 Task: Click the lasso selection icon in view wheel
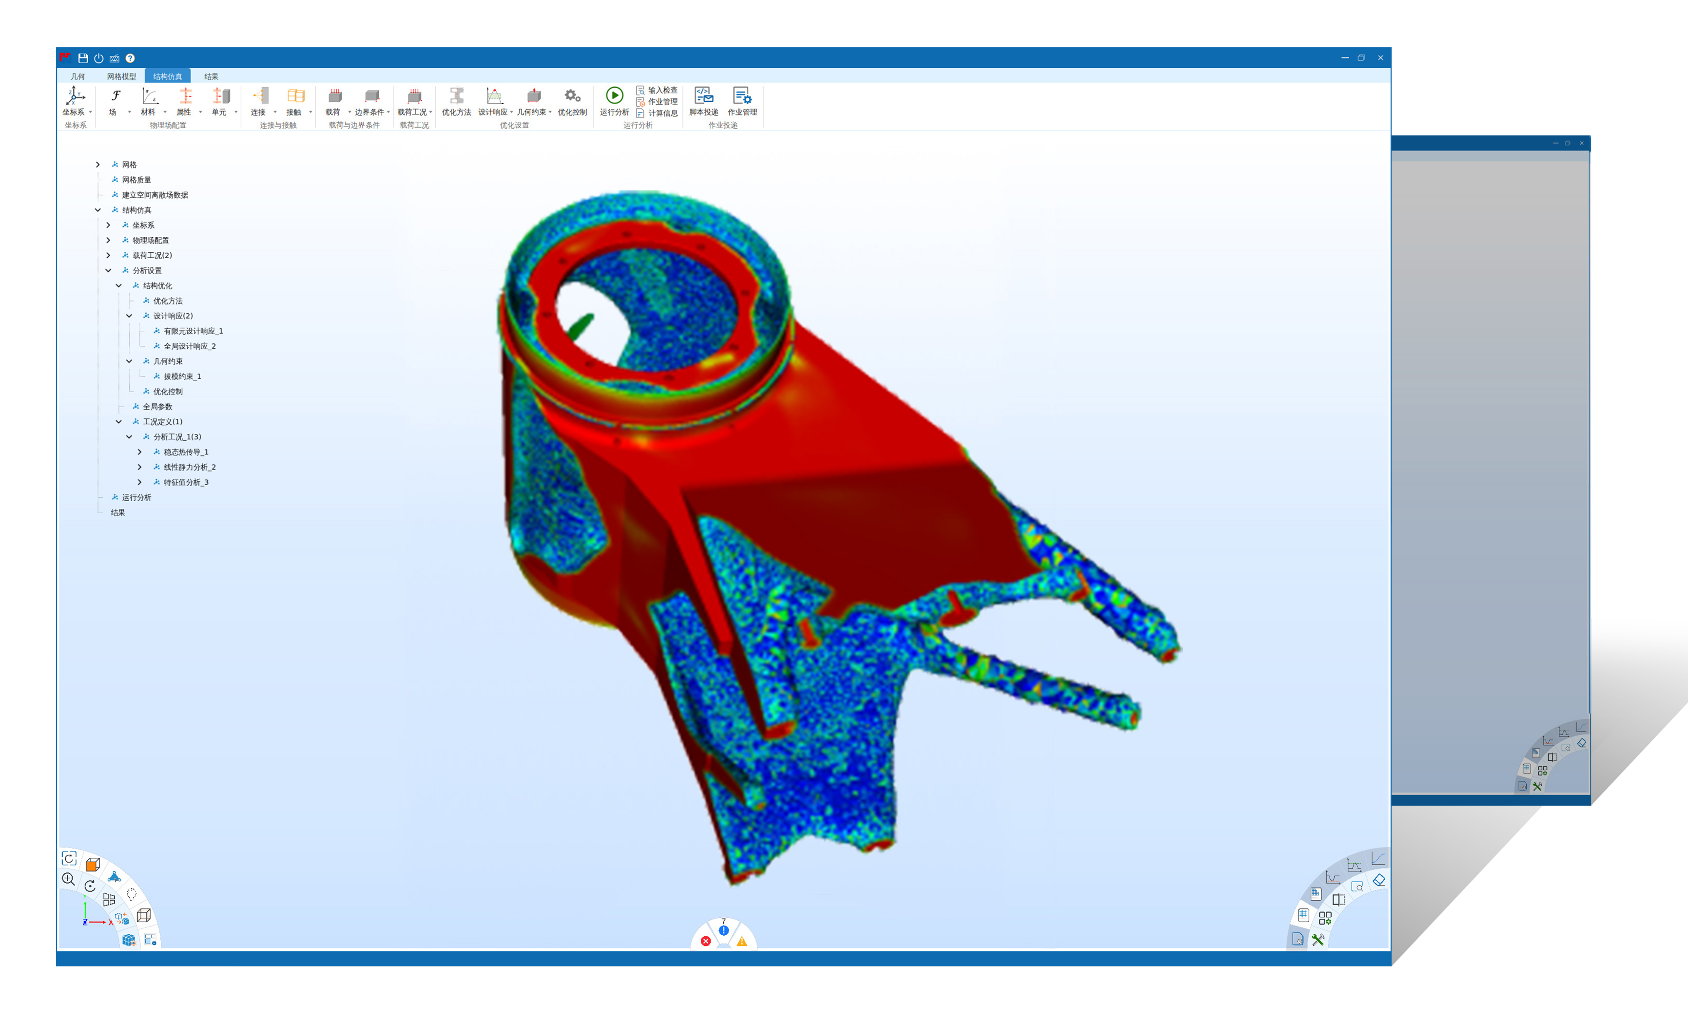pos(132,894)
